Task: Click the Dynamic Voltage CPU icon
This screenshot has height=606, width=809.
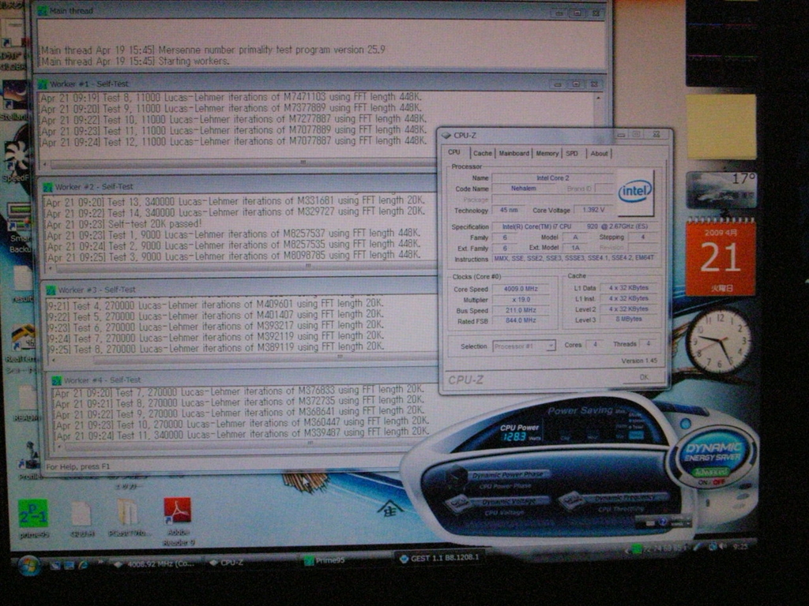Action: [x=459, y=503]
